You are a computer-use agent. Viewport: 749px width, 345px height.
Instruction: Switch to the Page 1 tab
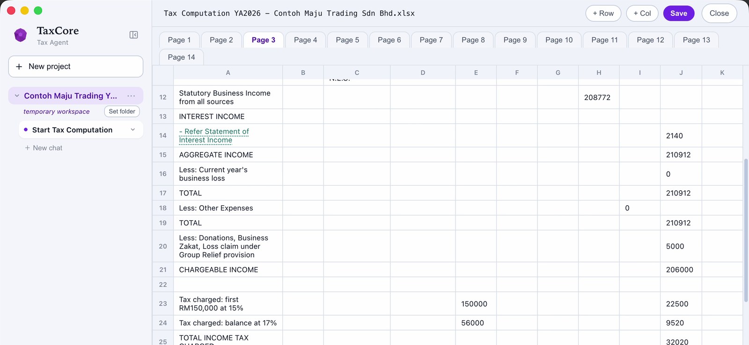click(179, 40)
